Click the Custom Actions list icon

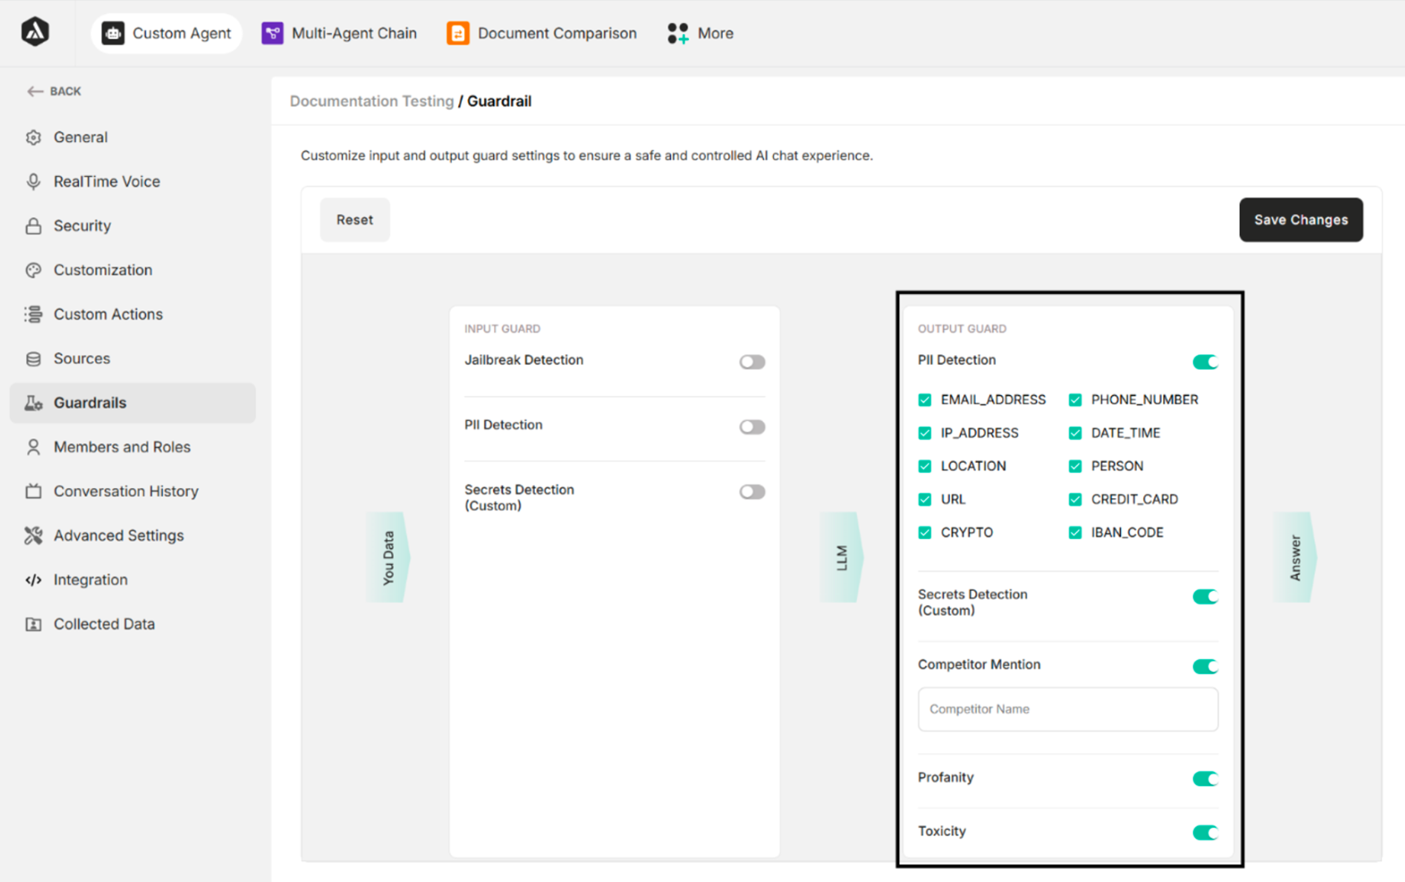(33, 314)
